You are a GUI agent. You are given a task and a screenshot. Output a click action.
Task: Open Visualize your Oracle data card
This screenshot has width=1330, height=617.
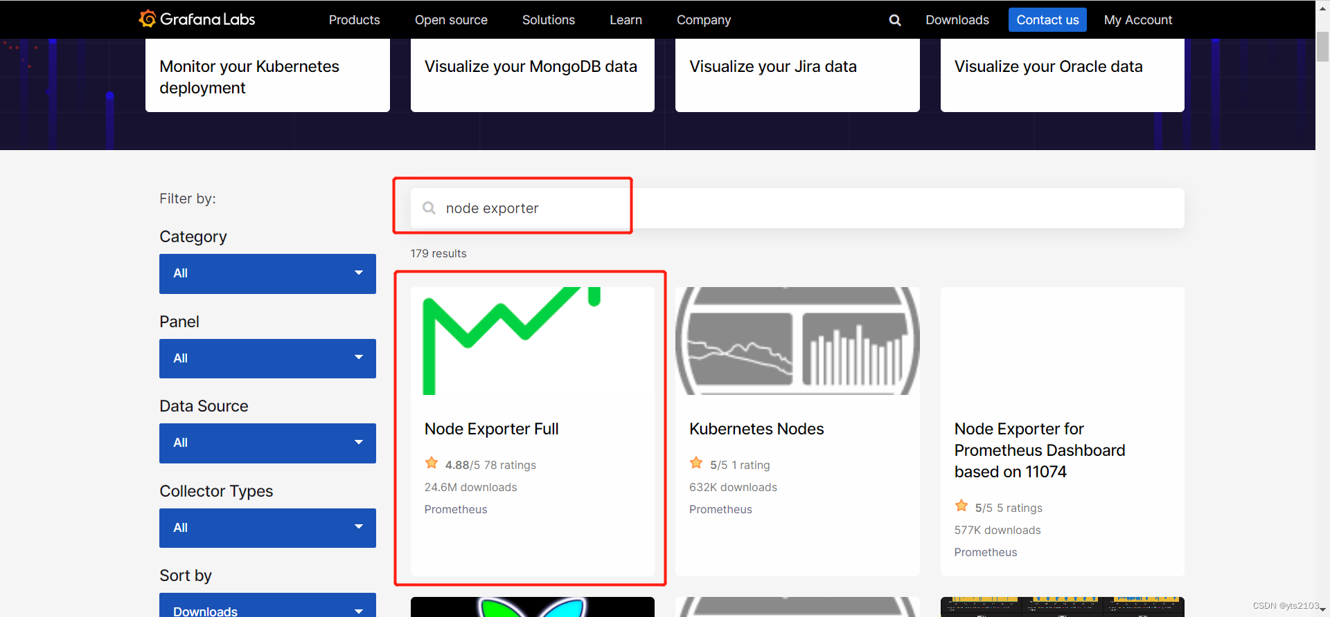coord(1062,75)
